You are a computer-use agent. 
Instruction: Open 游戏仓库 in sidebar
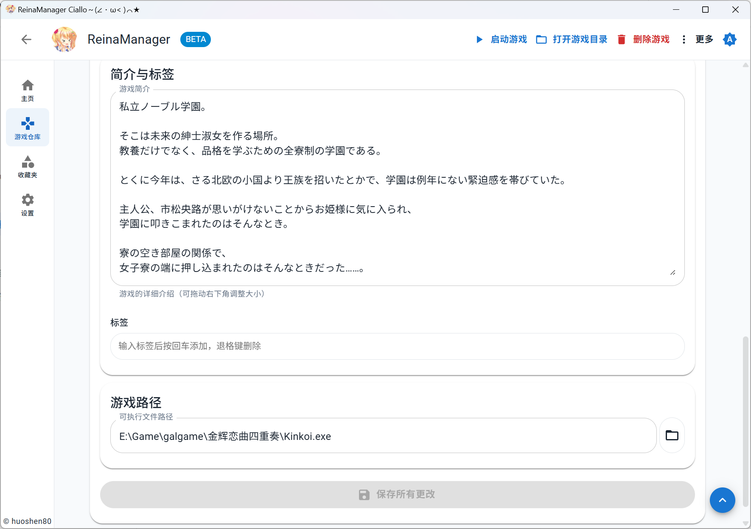tap(28, 128)
